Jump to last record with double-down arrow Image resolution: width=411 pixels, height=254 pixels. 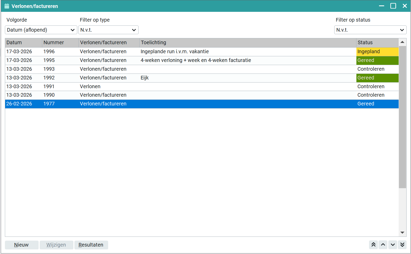(x=402, y=245)
